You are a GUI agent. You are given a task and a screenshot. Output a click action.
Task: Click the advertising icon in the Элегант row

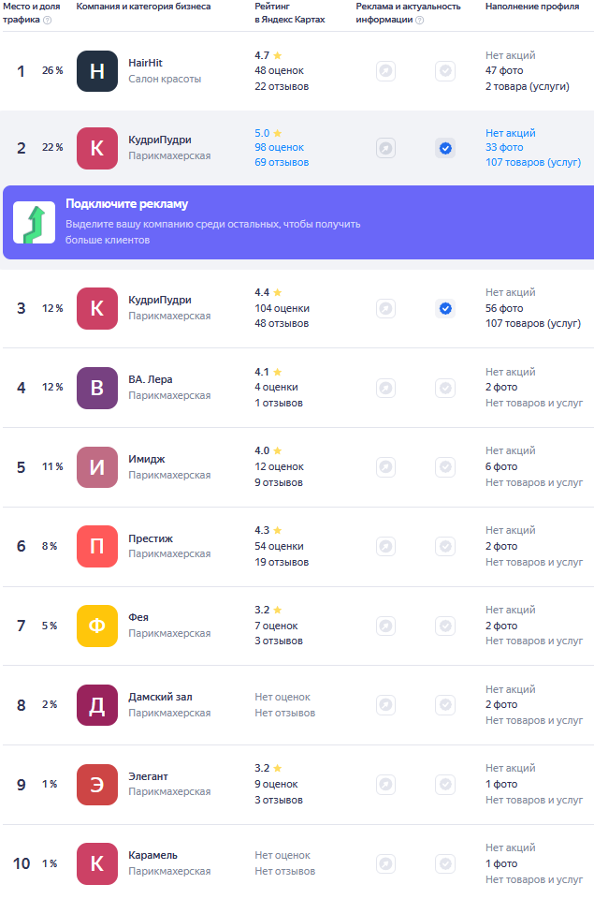pyautogui.click(x=386, y=784)
